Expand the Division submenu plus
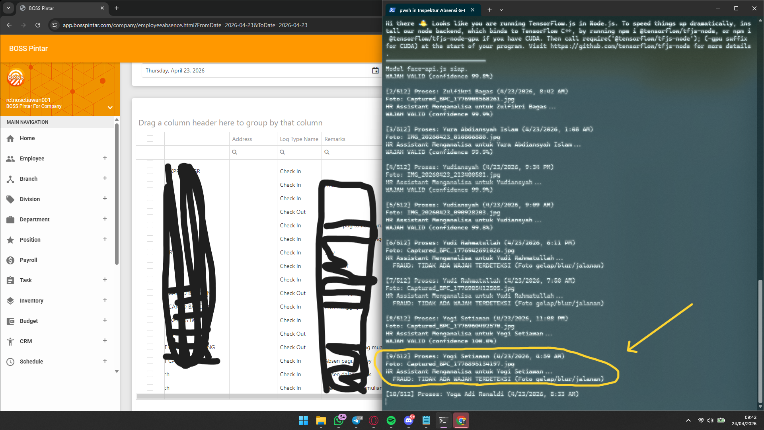The height and width of the screenshot is (430, 764). [105, 199]
